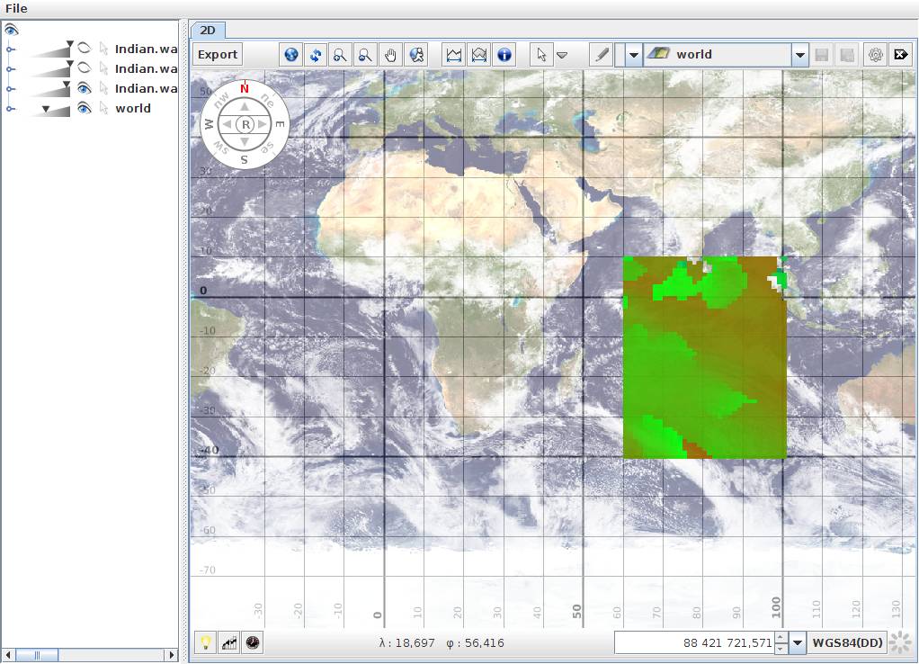This screenshot has height=664, width=919.
Task: Hide the world layer using its eye icon
Action: pyautogui.click(x=84, y=109)
